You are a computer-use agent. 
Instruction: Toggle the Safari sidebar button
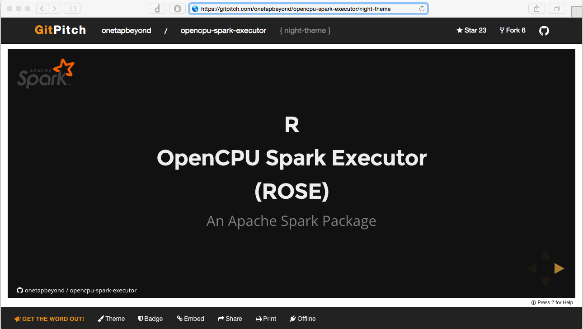[72, 9]
